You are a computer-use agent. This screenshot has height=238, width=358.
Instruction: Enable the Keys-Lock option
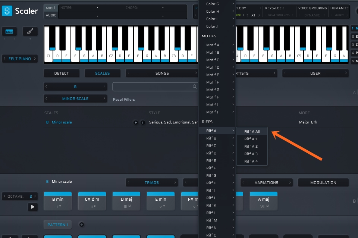tap(274, 8)
